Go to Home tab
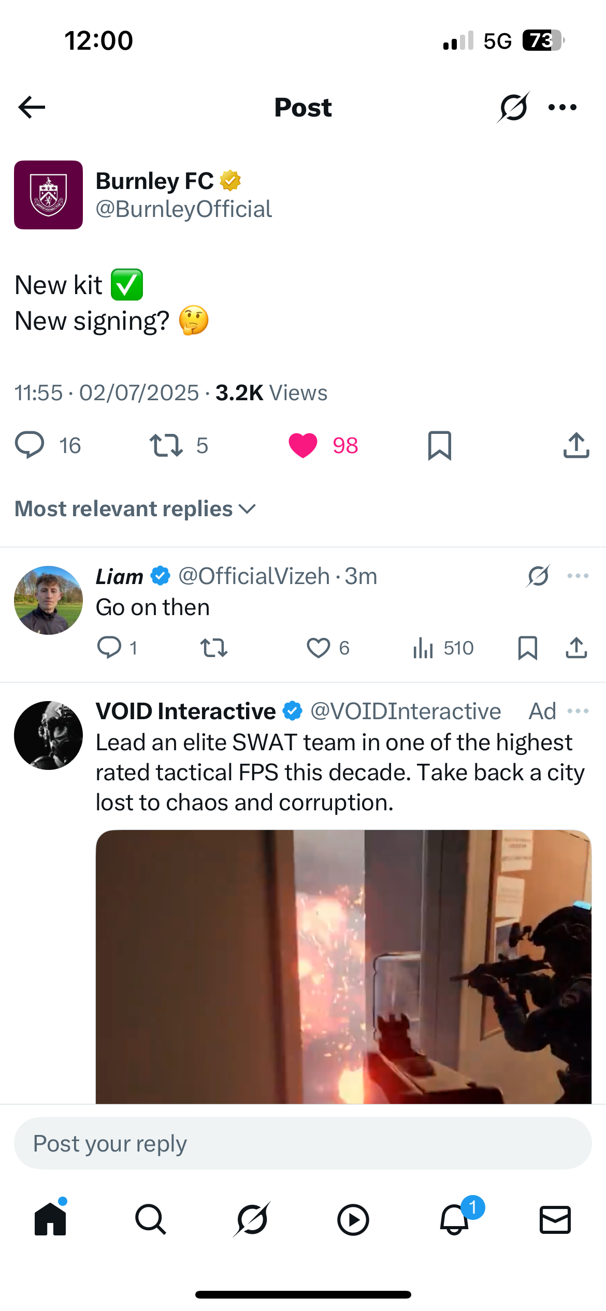This screenshot has height=1311, width=606. pos(50,1219)
